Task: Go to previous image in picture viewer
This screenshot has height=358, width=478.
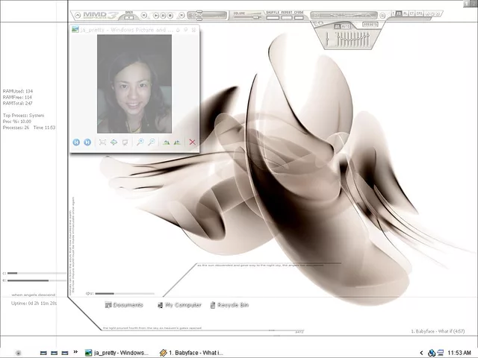Action: click(x=76, y=142)
